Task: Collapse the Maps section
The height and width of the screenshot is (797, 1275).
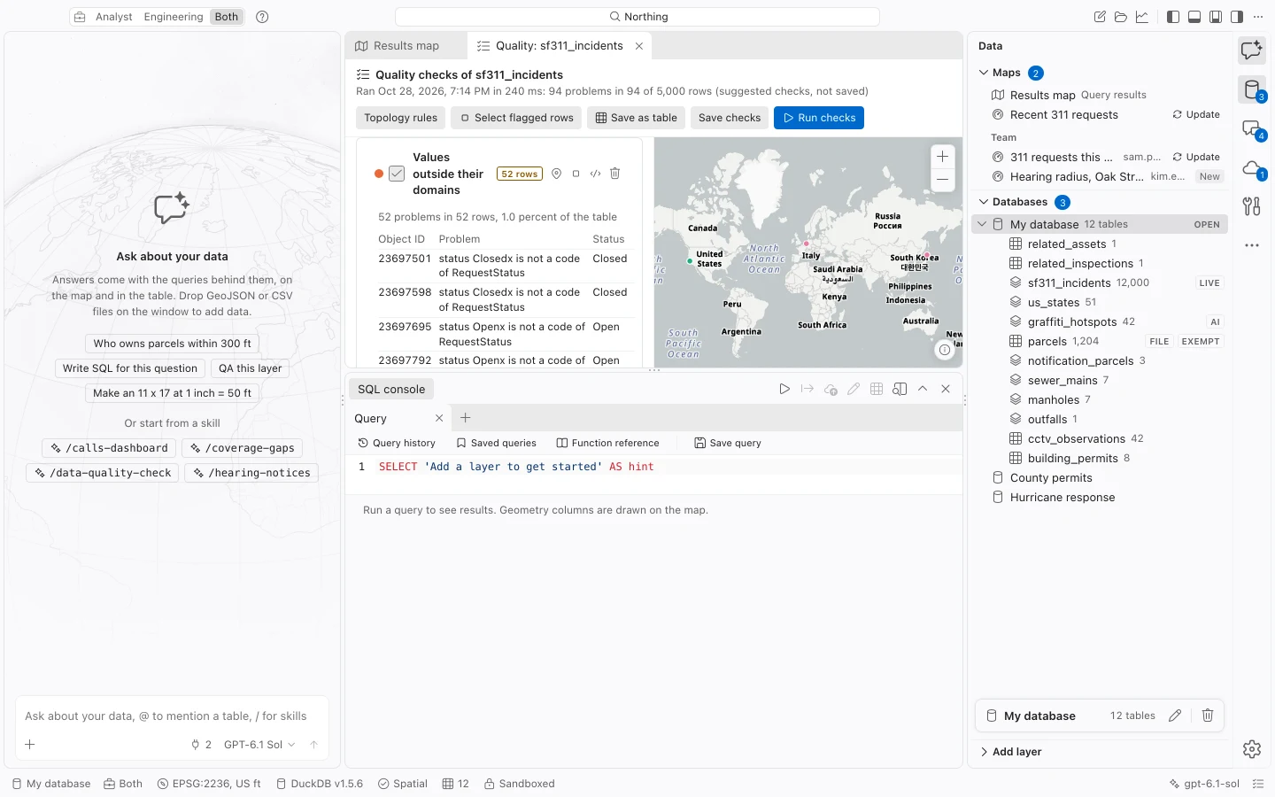Action: (984, 73)
